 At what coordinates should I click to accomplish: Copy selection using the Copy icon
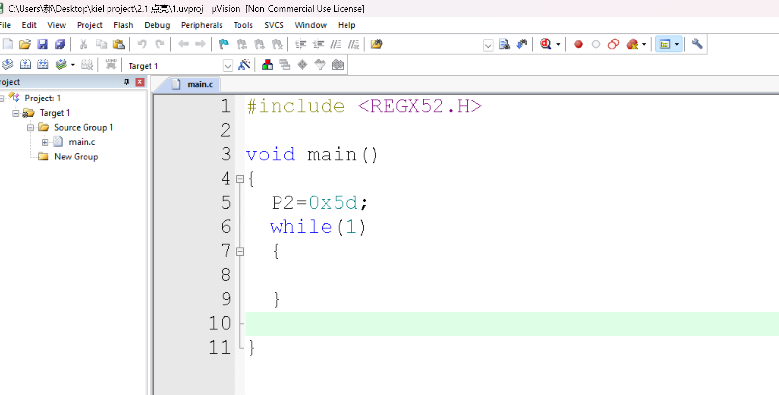pyautogui.click(x=101, y=44)
